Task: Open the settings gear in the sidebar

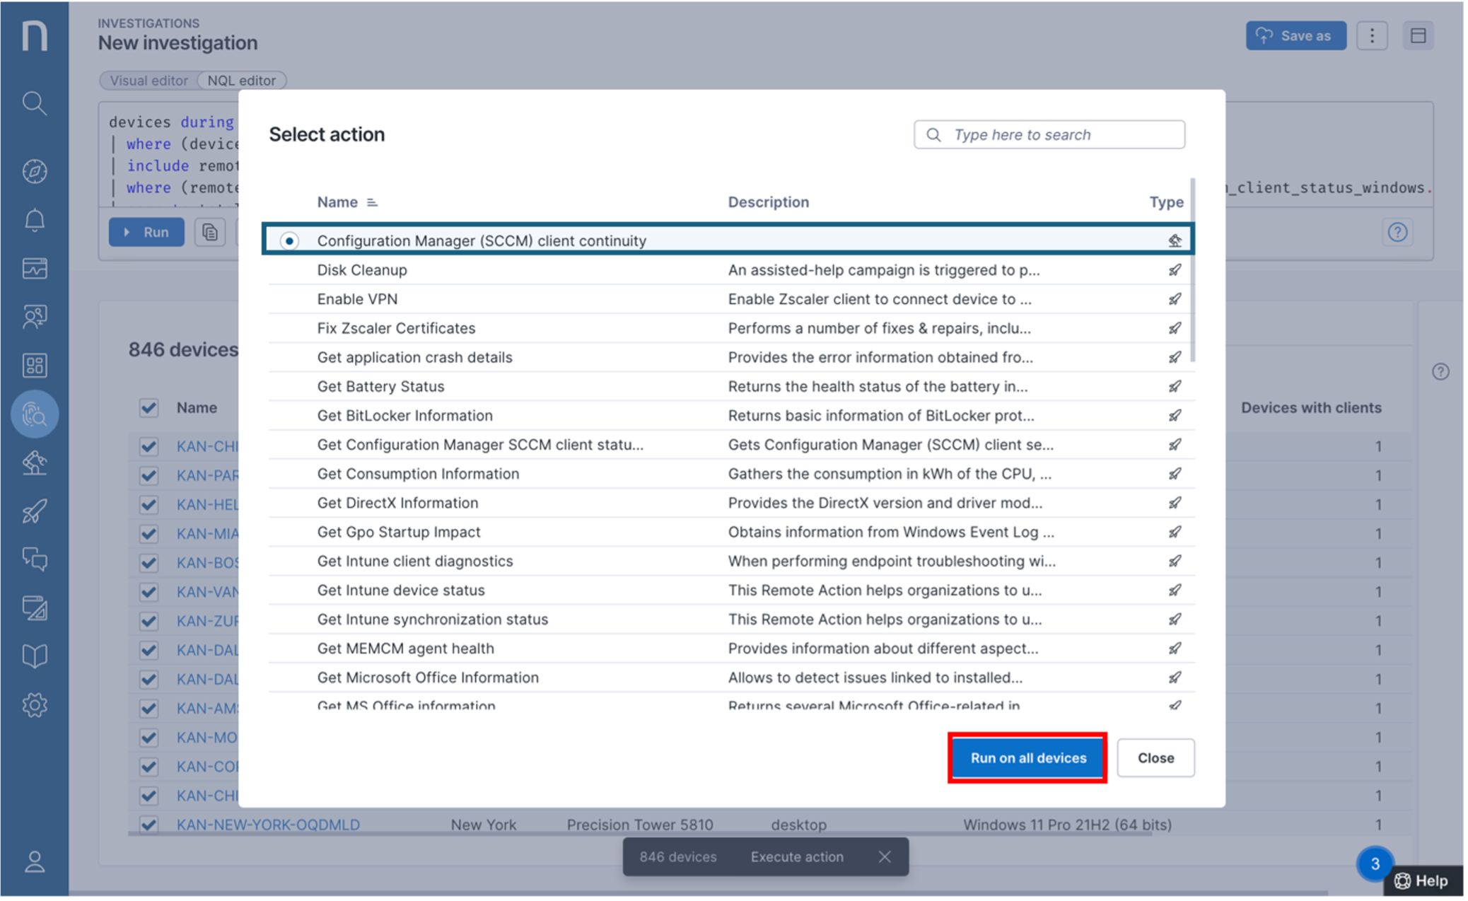Action: click(33, 704)
